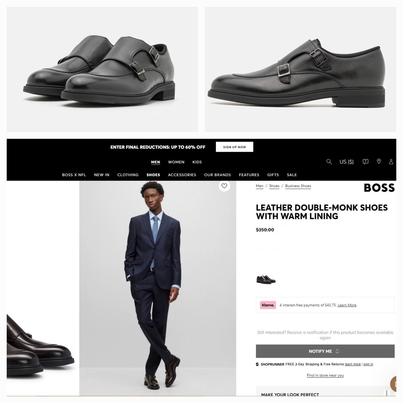Open the Clothing navigation menu
403x403 pixels.
[x=128, y=175]
